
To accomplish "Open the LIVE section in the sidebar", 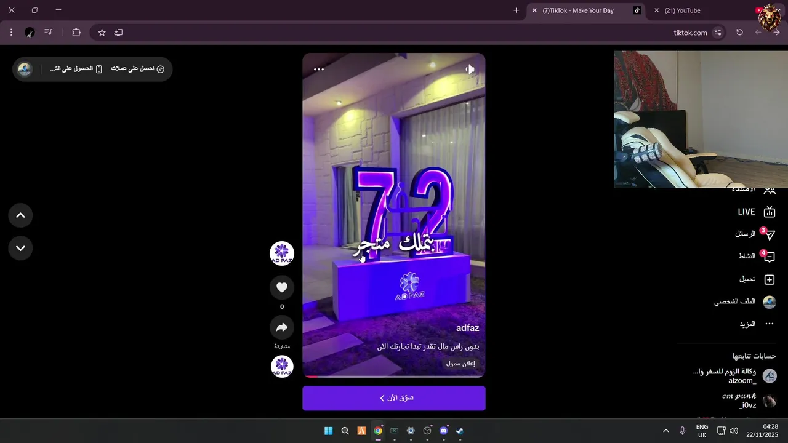I will coord(757,212).
